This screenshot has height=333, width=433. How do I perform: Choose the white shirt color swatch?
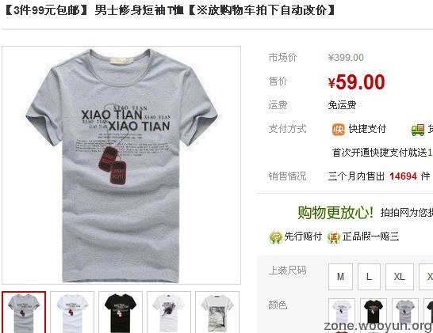click(x=342, y=312)
